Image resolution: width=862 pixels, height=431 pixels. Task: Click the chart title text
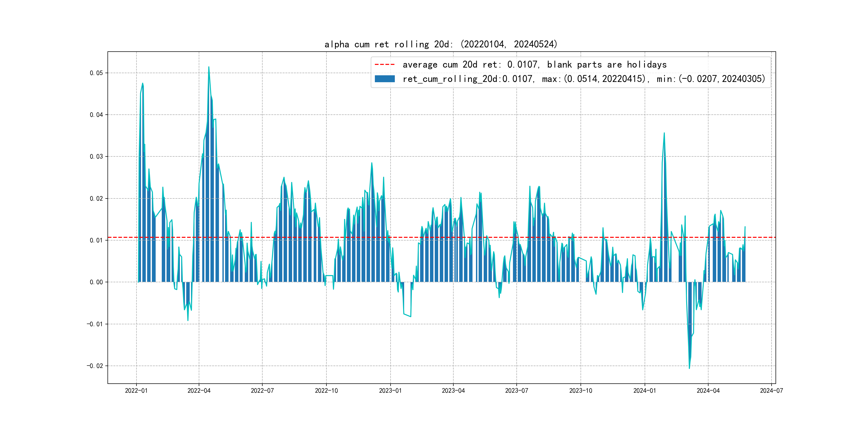pos(441,44)
